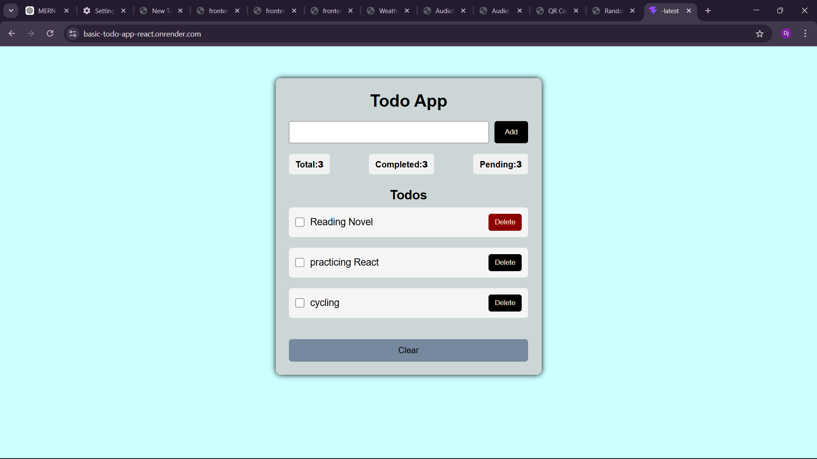Minimize the browser window
Image resolution: width=817 pixels, height=459 pixels.
click(x=756, y=11)
